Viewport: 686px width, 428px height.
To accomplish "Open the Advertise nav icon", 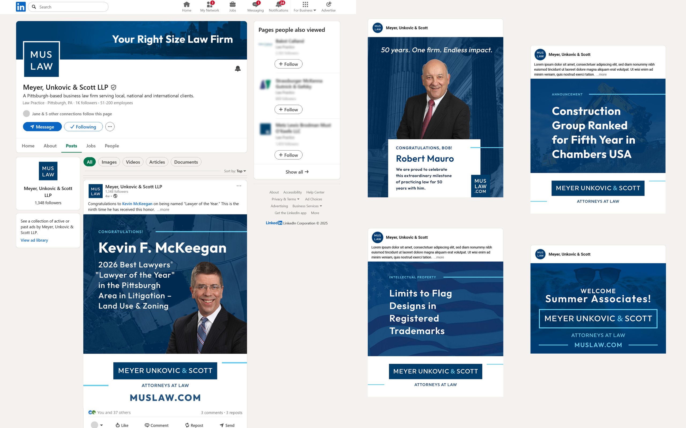I will [x=328, y=7].
